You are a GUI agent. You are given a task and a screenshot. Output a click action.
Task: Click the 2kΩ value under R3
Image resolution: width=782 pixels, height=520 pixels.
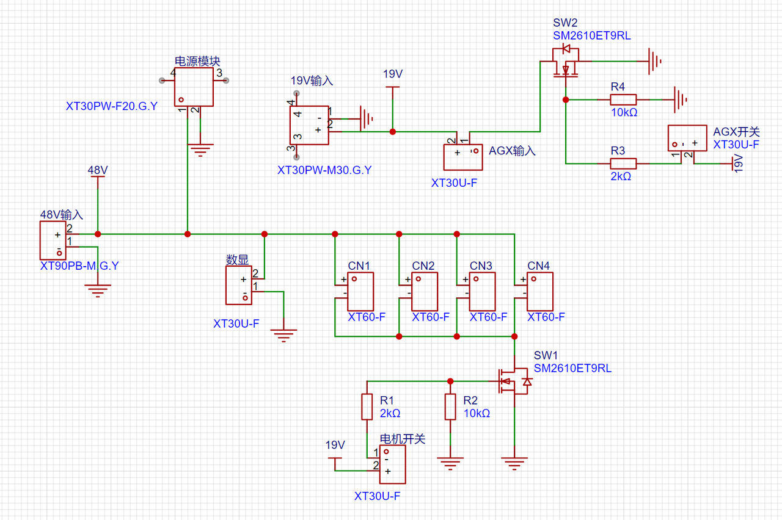(x=621, y=176)
